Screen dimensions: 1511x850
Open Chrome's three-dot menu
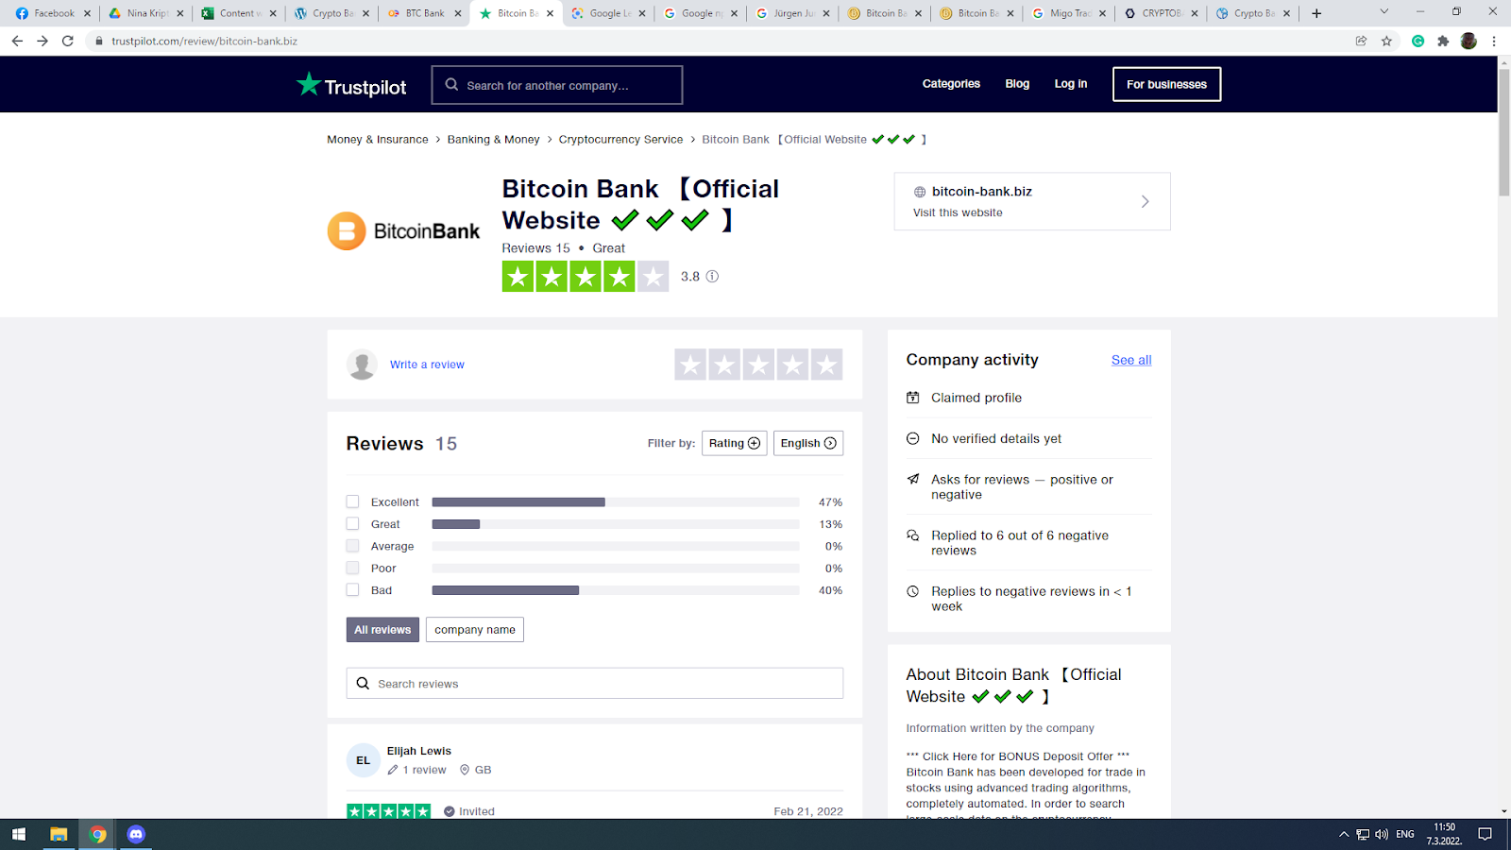[1494, 41]
